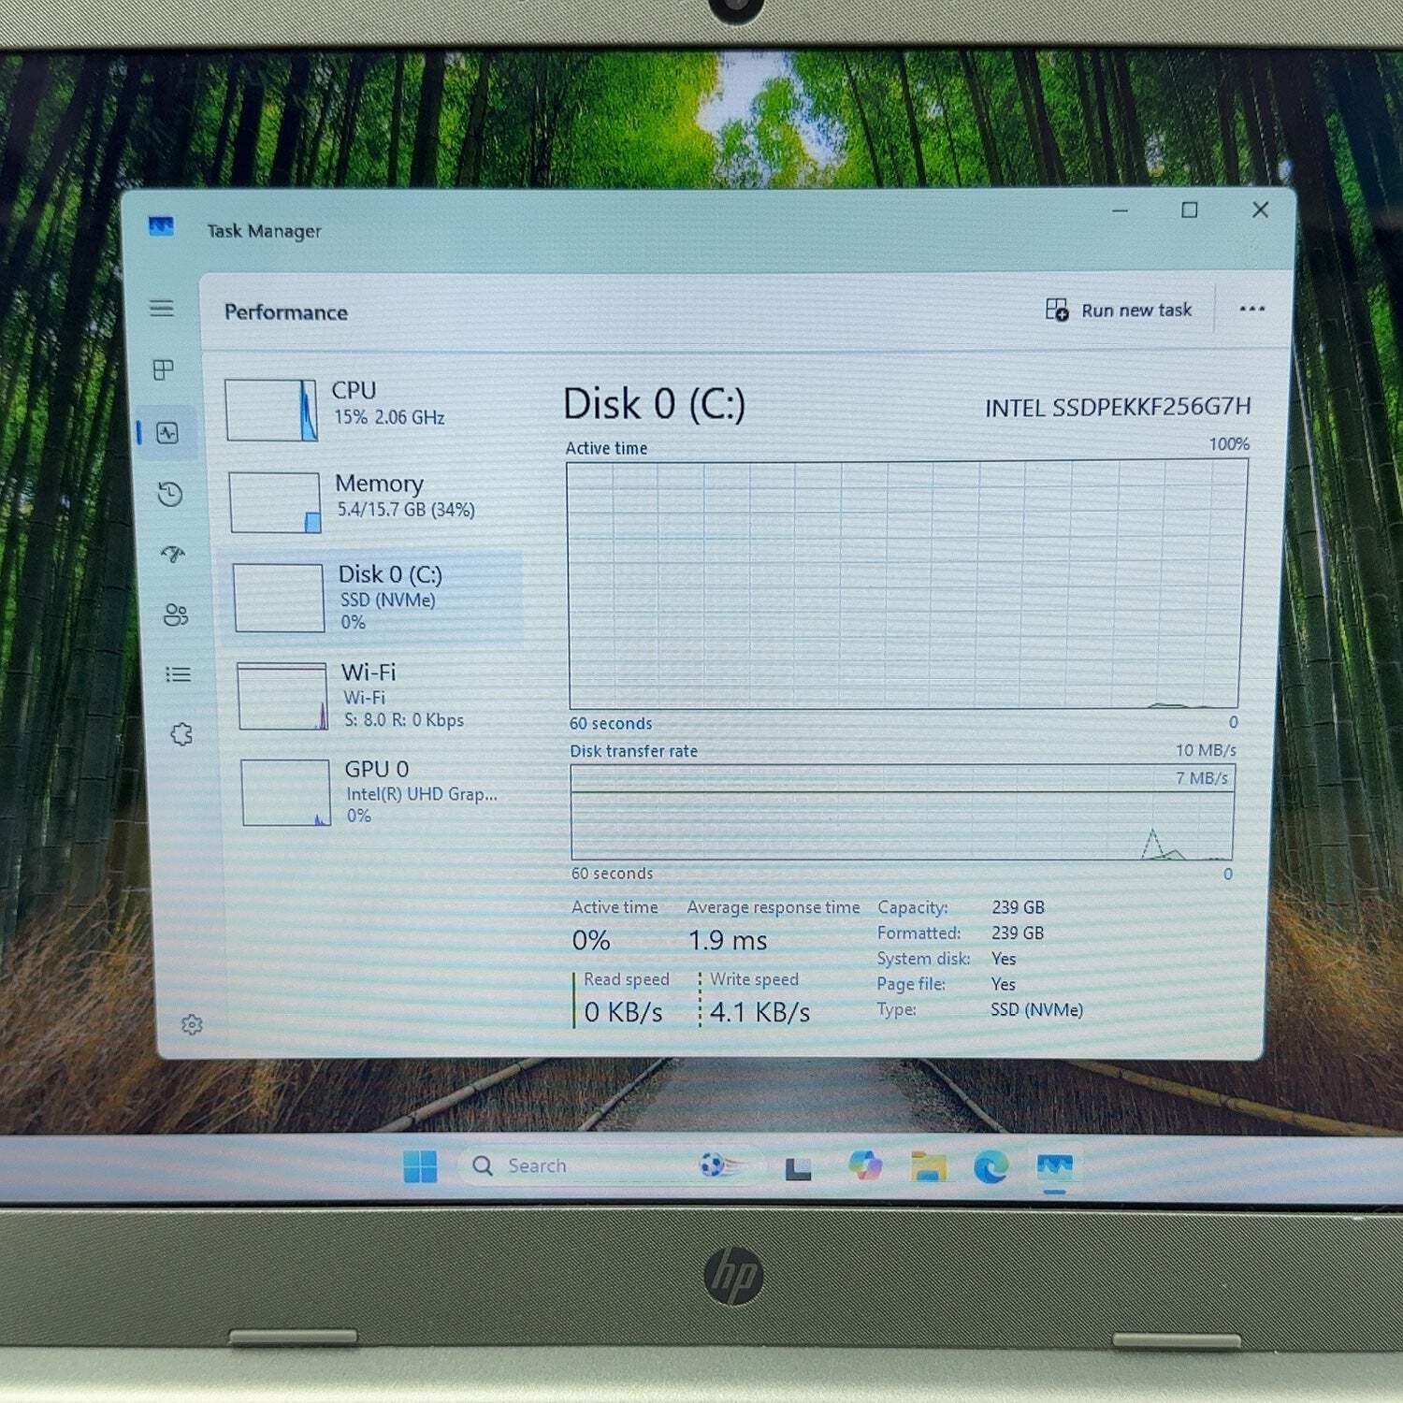Click the '5.4/15.7 GB (34%)' memory text
The height and width of the screenshot is (1403, 1403).
click(406, 510)
